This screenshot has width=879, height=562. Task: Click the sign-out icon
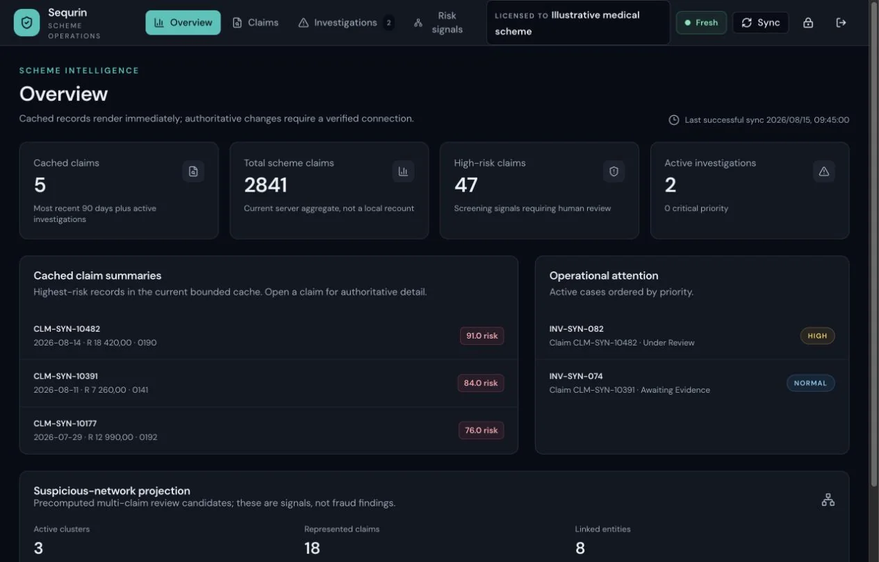[841, 23]
